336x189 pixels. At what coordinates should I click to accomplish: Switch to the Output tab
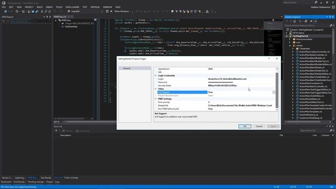click(x=49, y=182)
